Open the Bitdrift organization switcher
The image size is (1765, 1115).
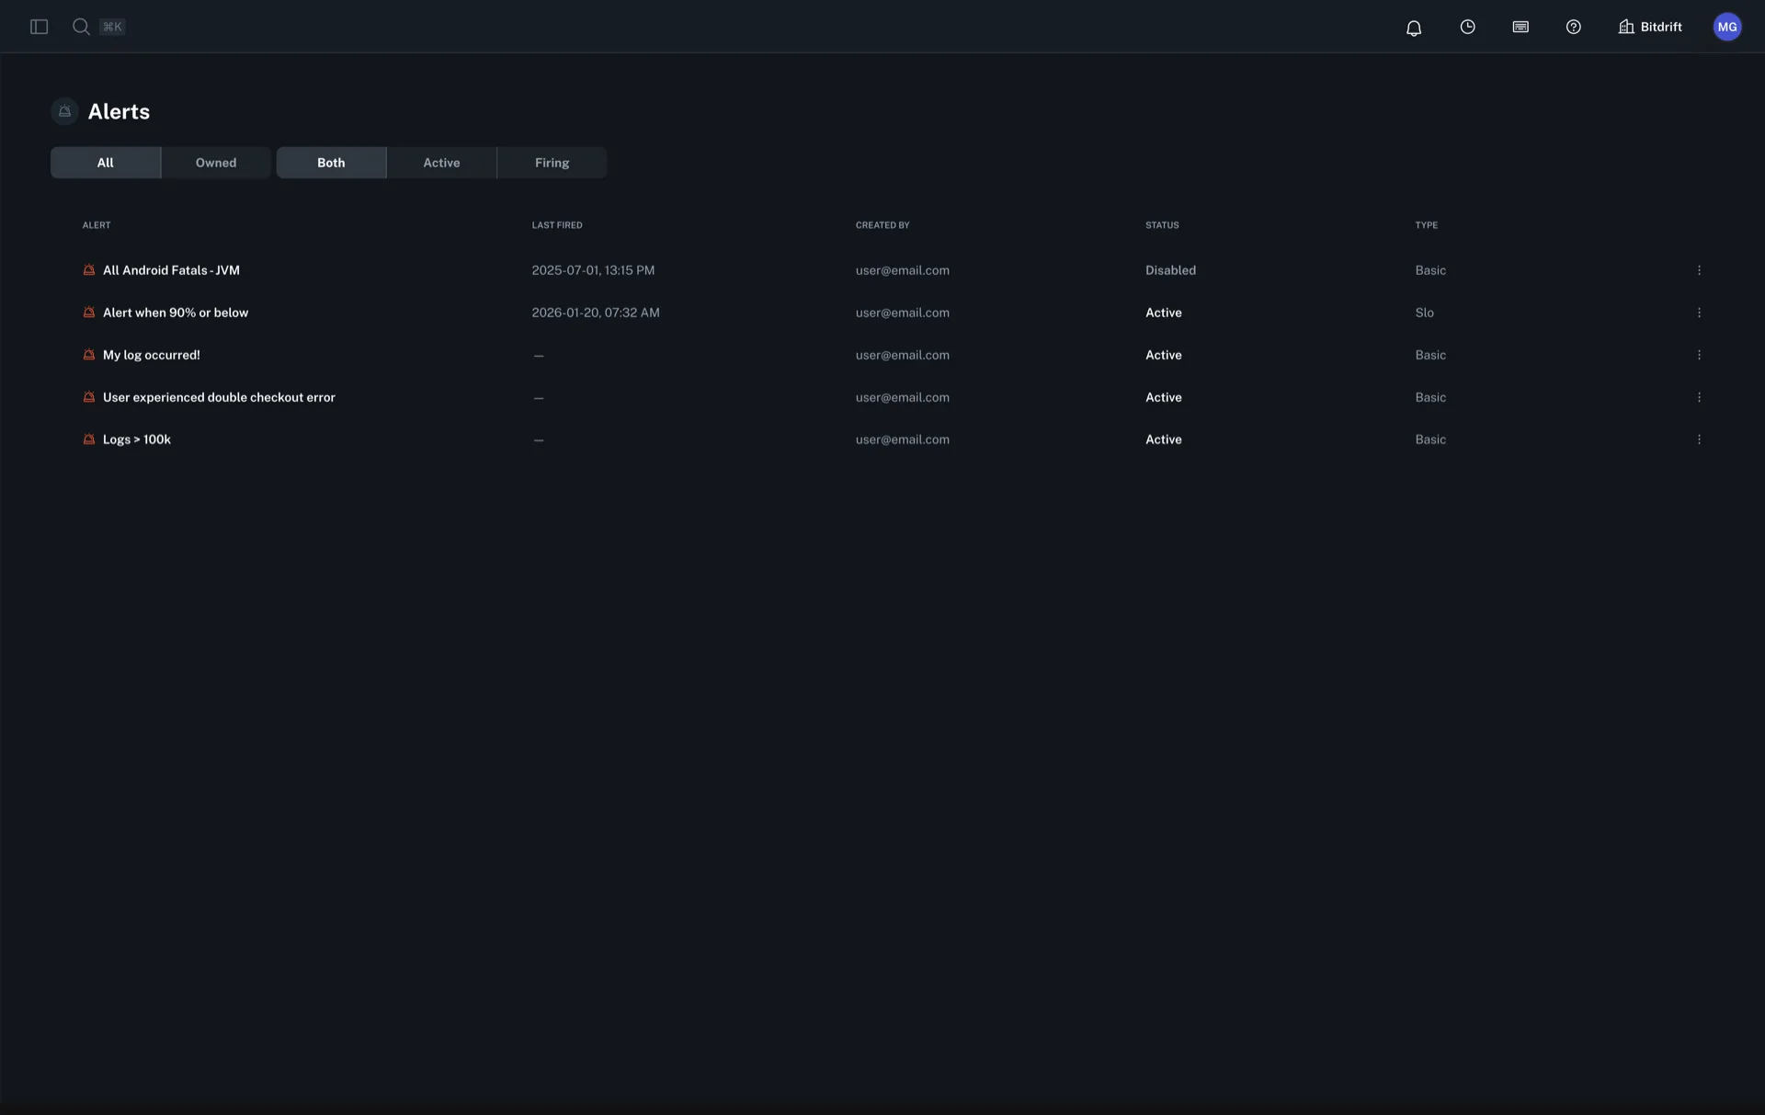1650,27
